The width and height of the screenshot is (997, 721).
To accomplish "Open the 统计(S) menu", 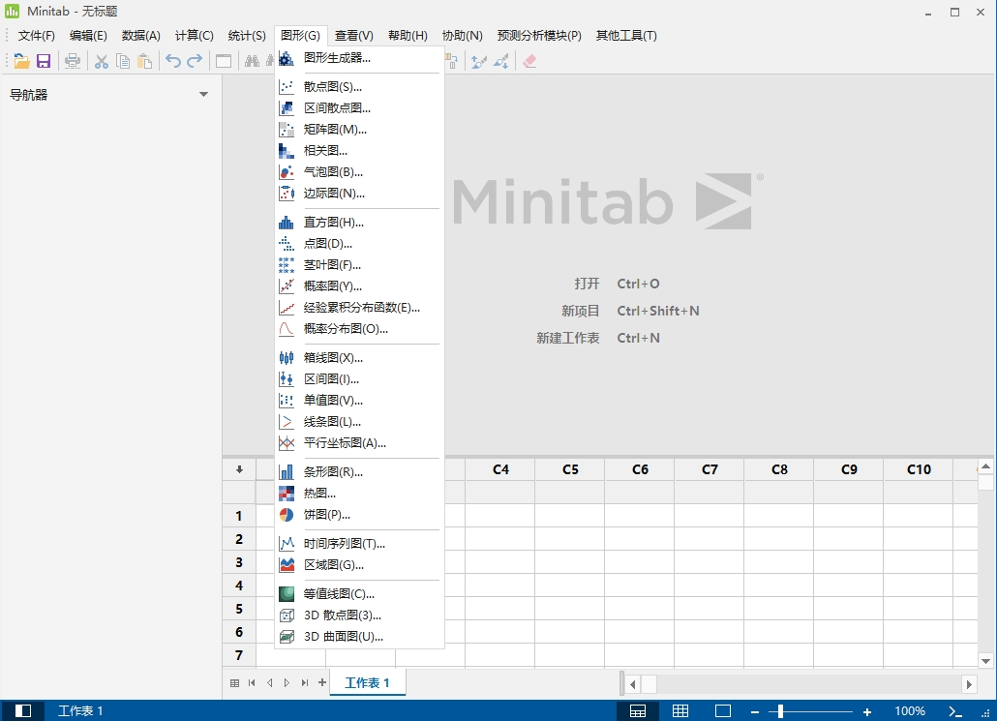I will pos(247,36).
